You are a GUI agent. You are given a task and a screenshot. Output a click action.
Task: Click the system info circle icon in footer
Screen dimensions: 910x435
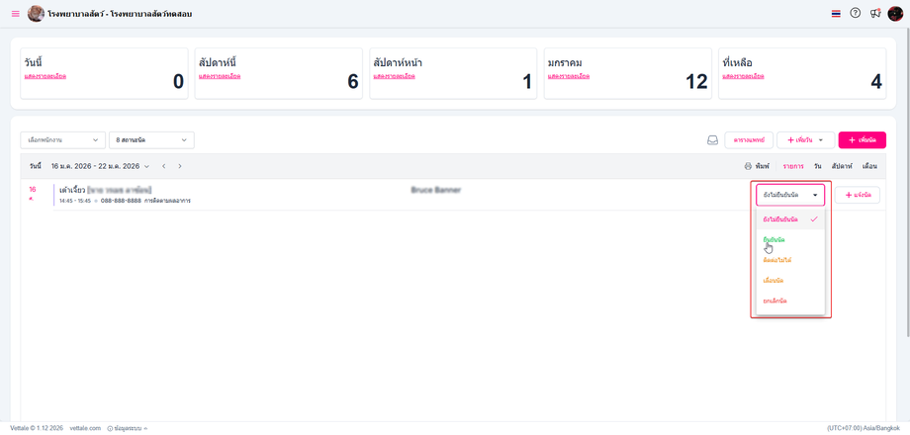pyautogui.click(x=110, y=429)
